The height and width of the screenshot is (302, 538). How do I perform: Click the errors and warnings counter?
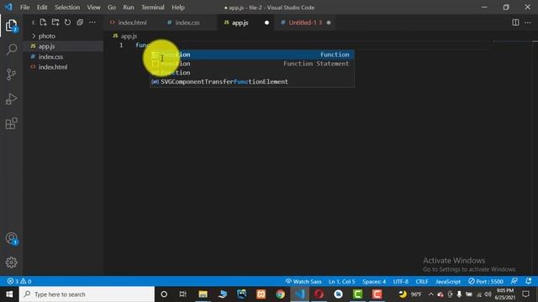19,282
